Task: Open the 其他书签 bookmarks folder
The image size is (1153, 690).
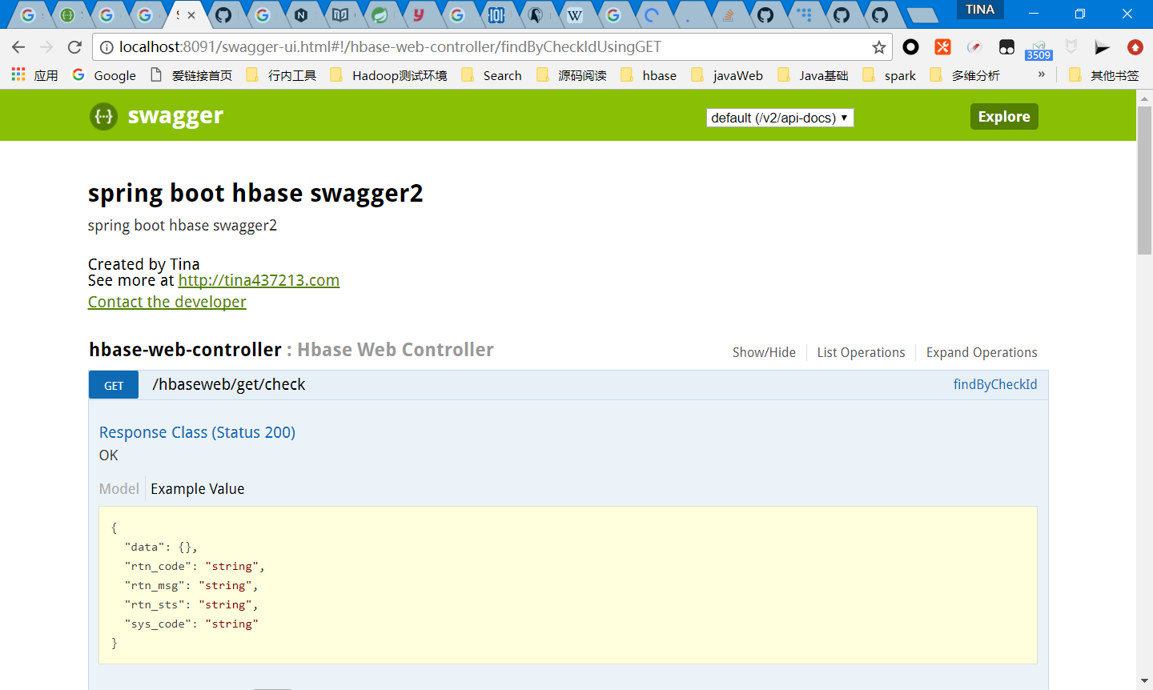Action: pos(1104,75)
